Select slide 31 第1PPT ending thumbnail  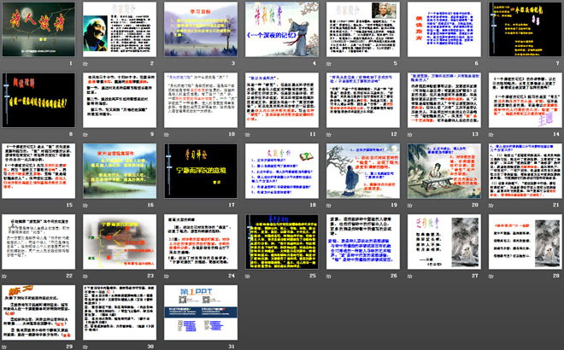coord(201,312)
